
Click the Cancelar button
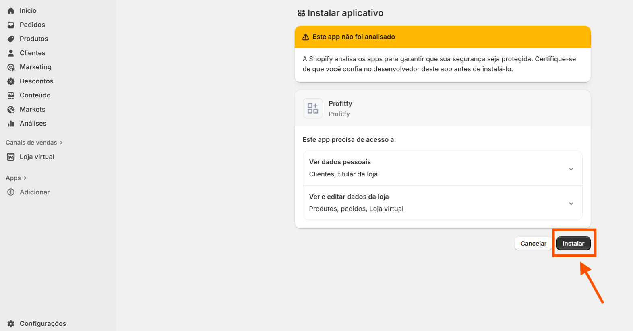(534, 244)
